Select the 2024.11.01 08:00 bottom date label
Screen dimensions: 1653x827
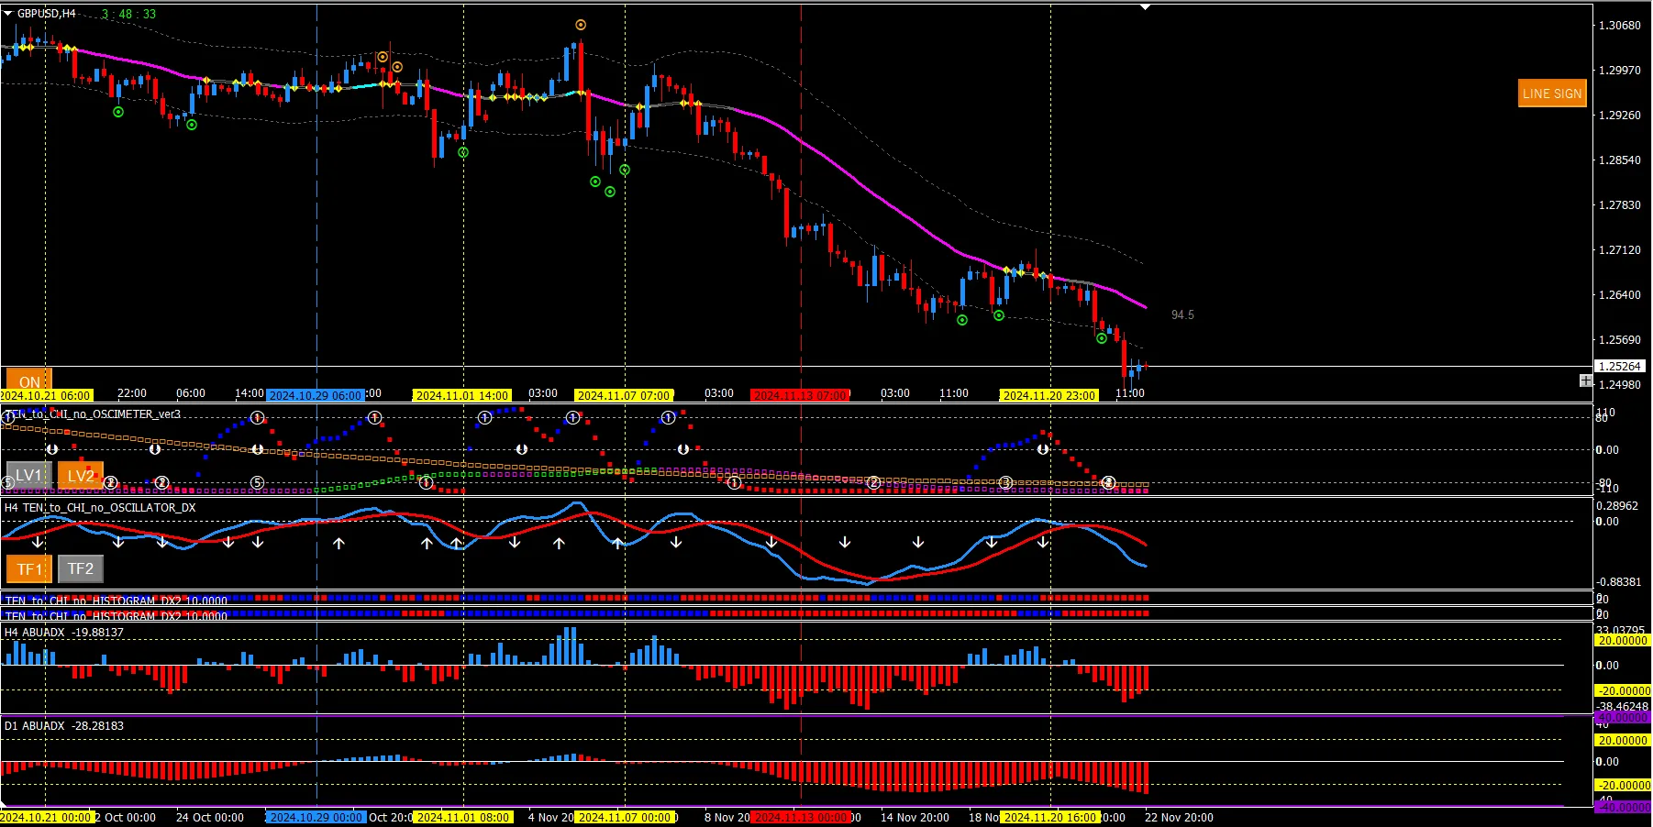(462, 818)
